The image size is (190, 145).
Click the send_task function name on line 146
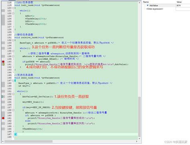coord(27,78)
